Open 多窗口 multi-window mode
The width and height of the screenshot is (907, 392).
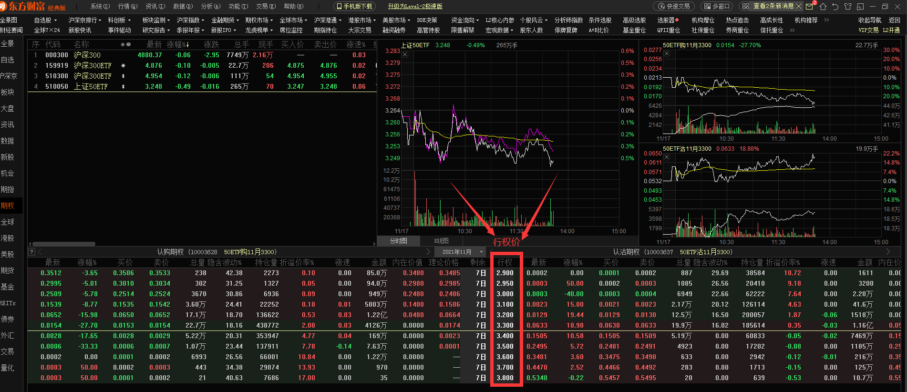[717, 6]
